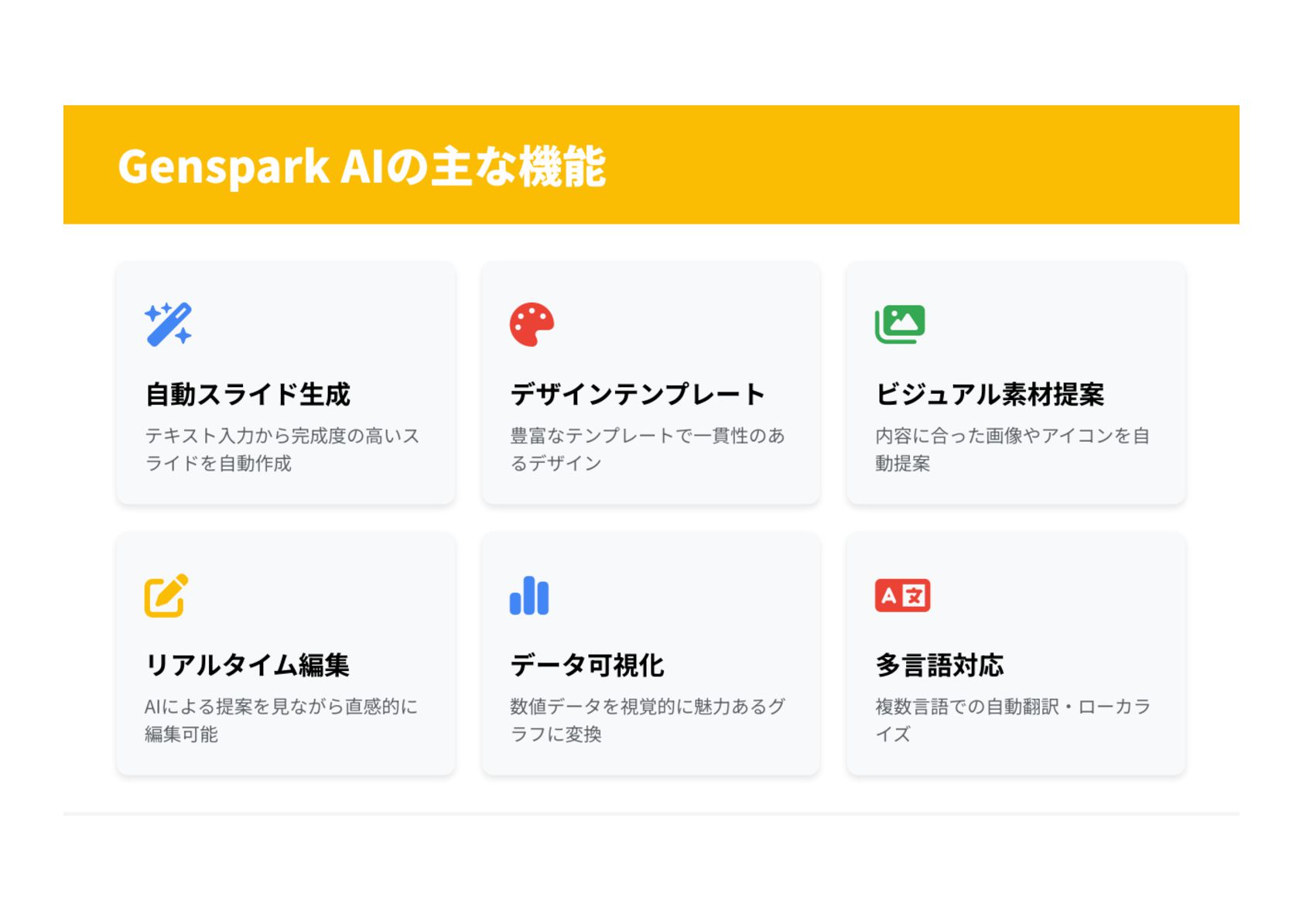Click the description under データ可視化

[647, 721]
